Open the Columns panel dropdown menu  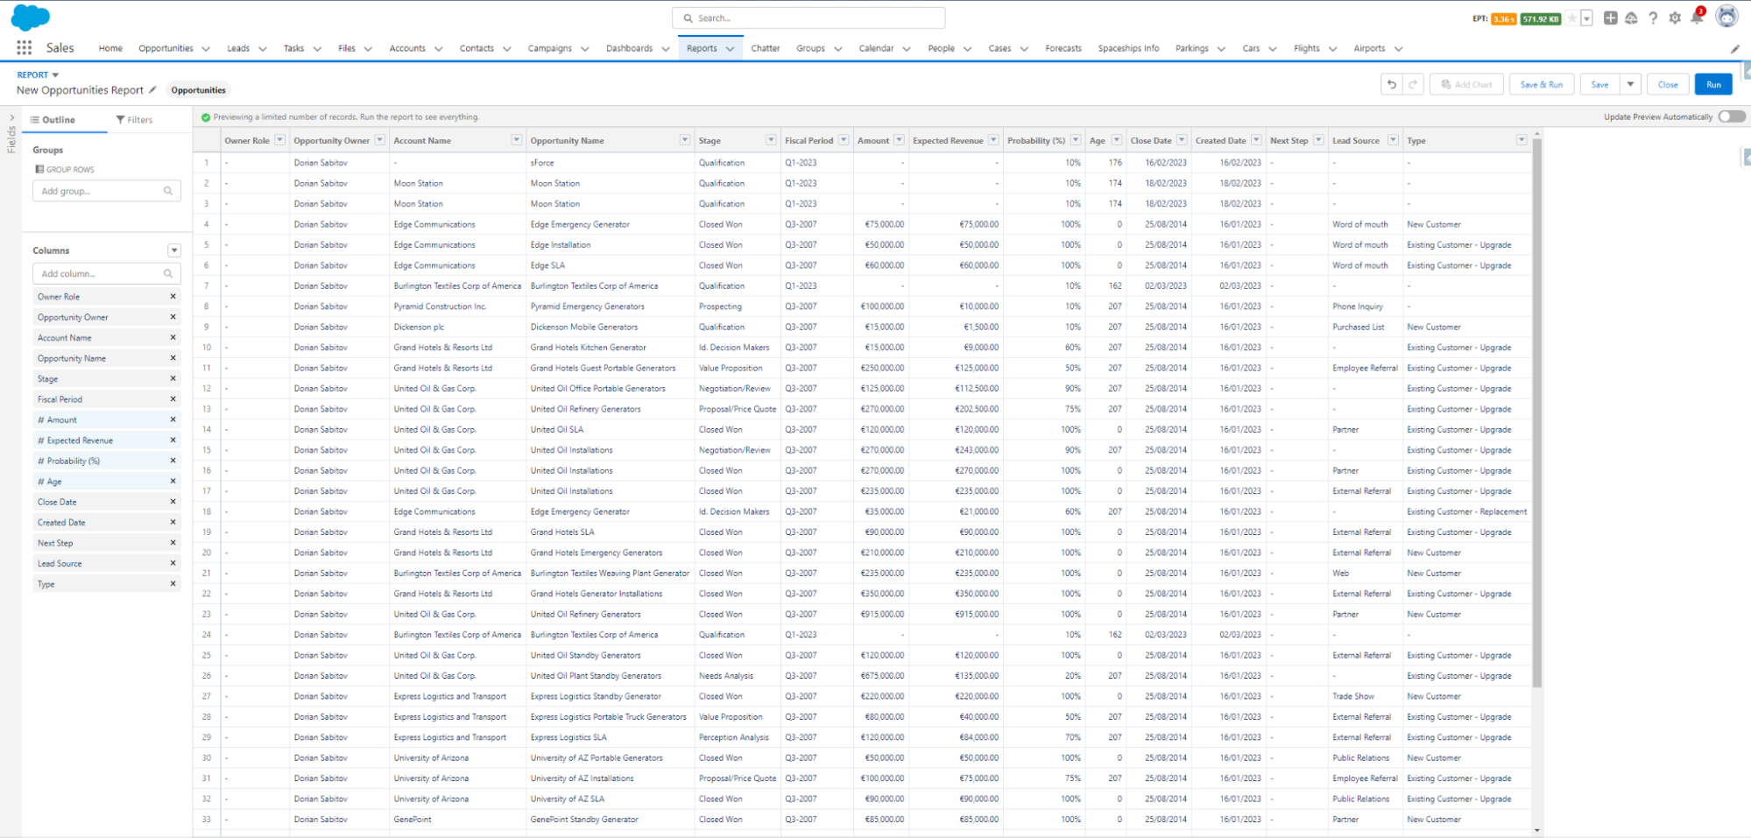coord(174,250)
